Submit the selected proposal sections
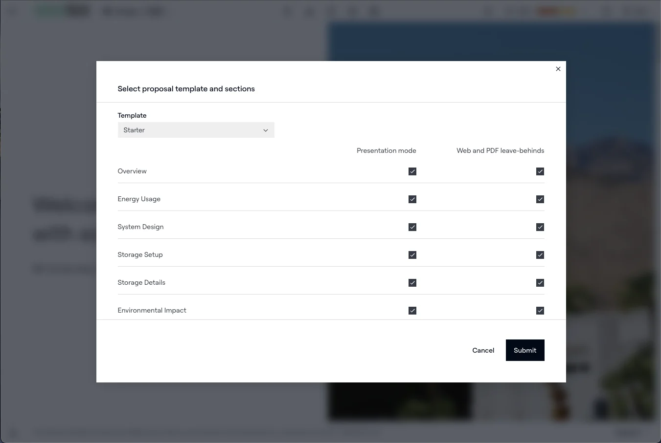The width and height of the screenshot is (661, 443). coord(525,350)
